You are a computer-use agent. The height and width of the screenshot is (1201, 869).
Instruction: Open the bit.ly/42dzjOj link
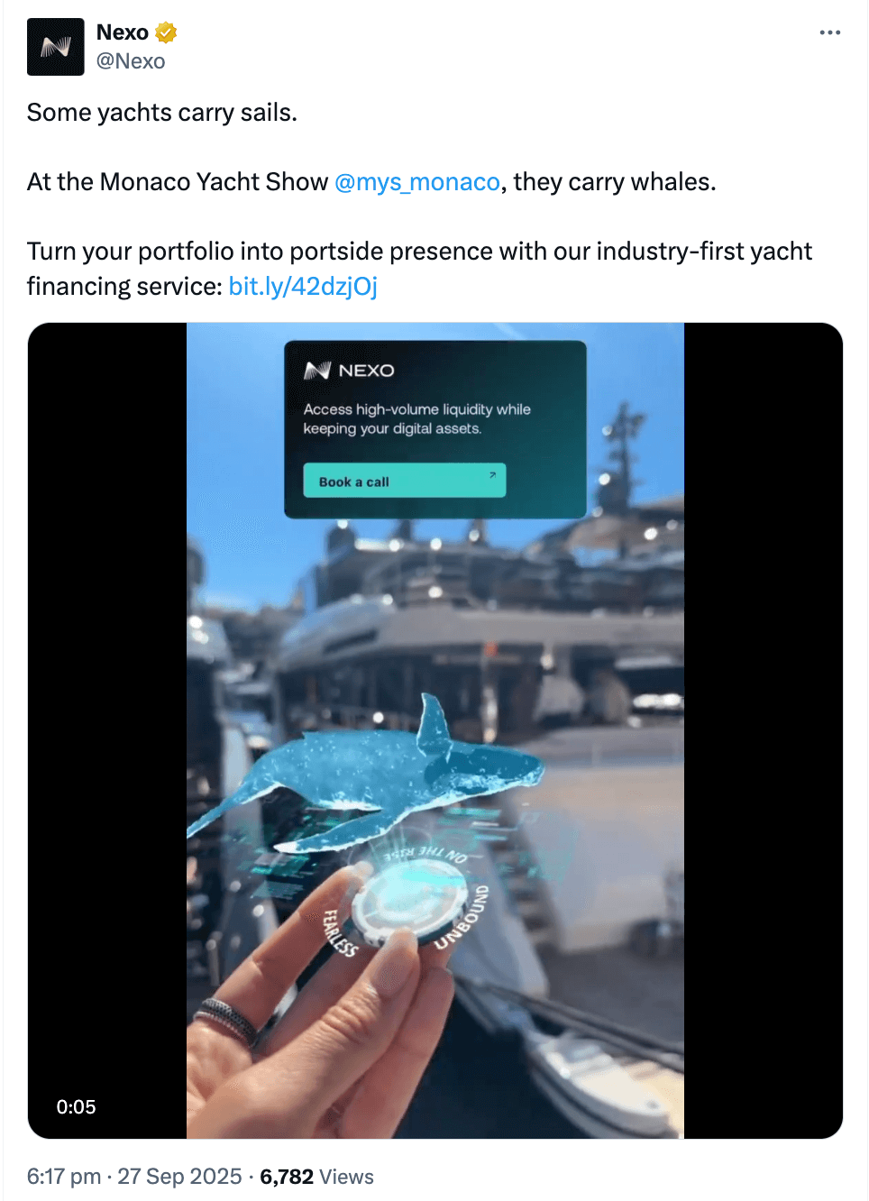pyautogui.click(x=303, y=287)
